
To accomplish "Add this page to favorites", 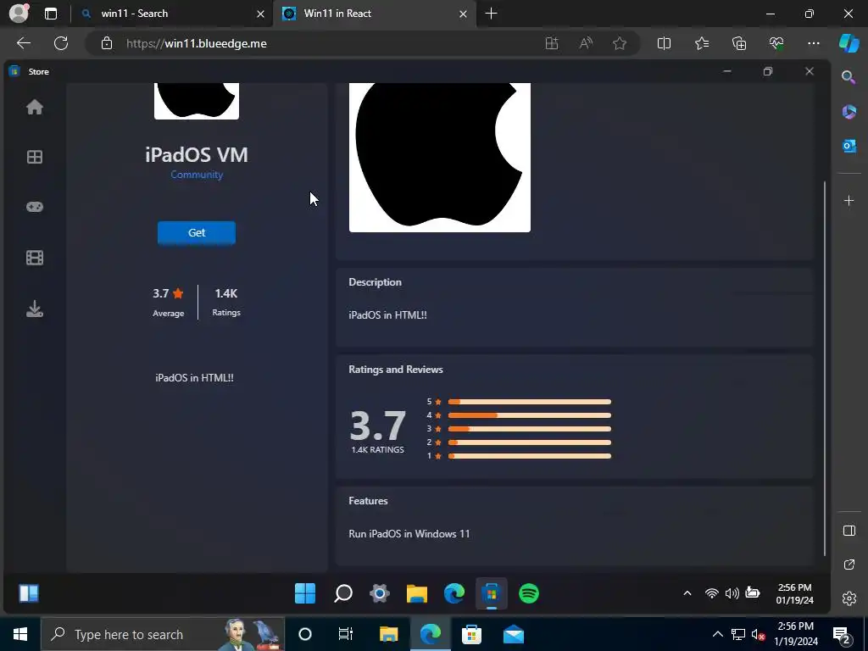I will [x=620, y=43].
